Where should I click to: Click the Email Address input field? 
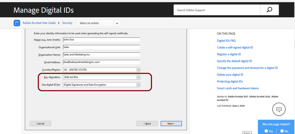(101, 62)
